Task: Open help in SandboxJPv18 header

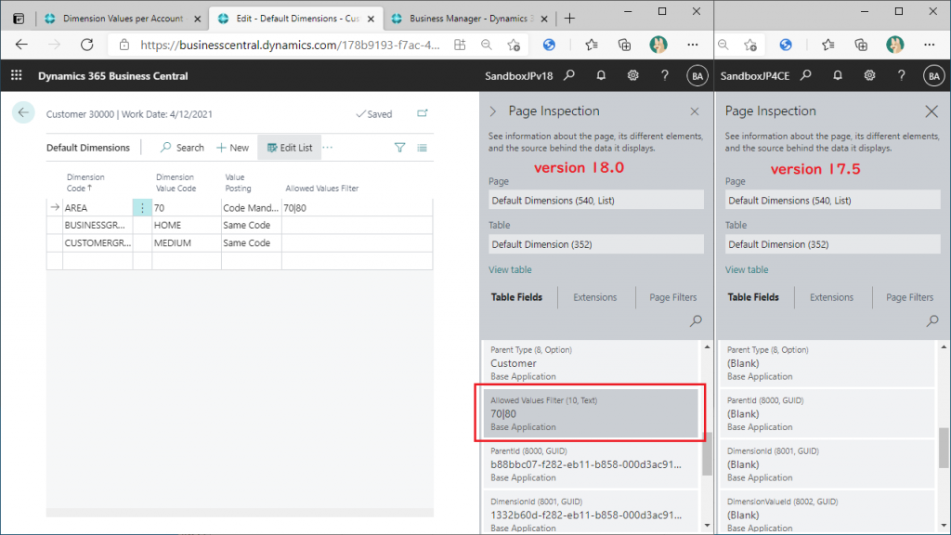Action: 665,76
